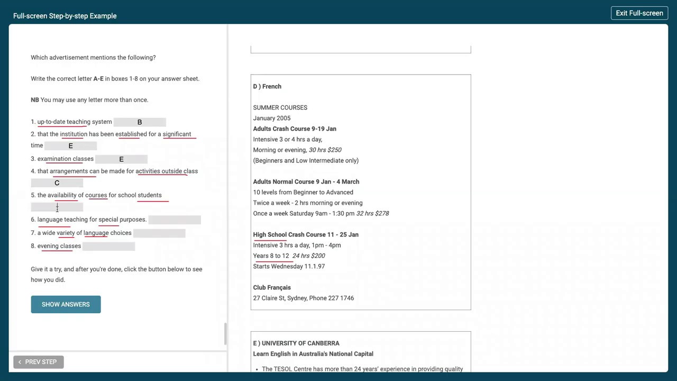Select the answer field containing letter C
This screenshot has width=677, height=381.
coord(57,183)
